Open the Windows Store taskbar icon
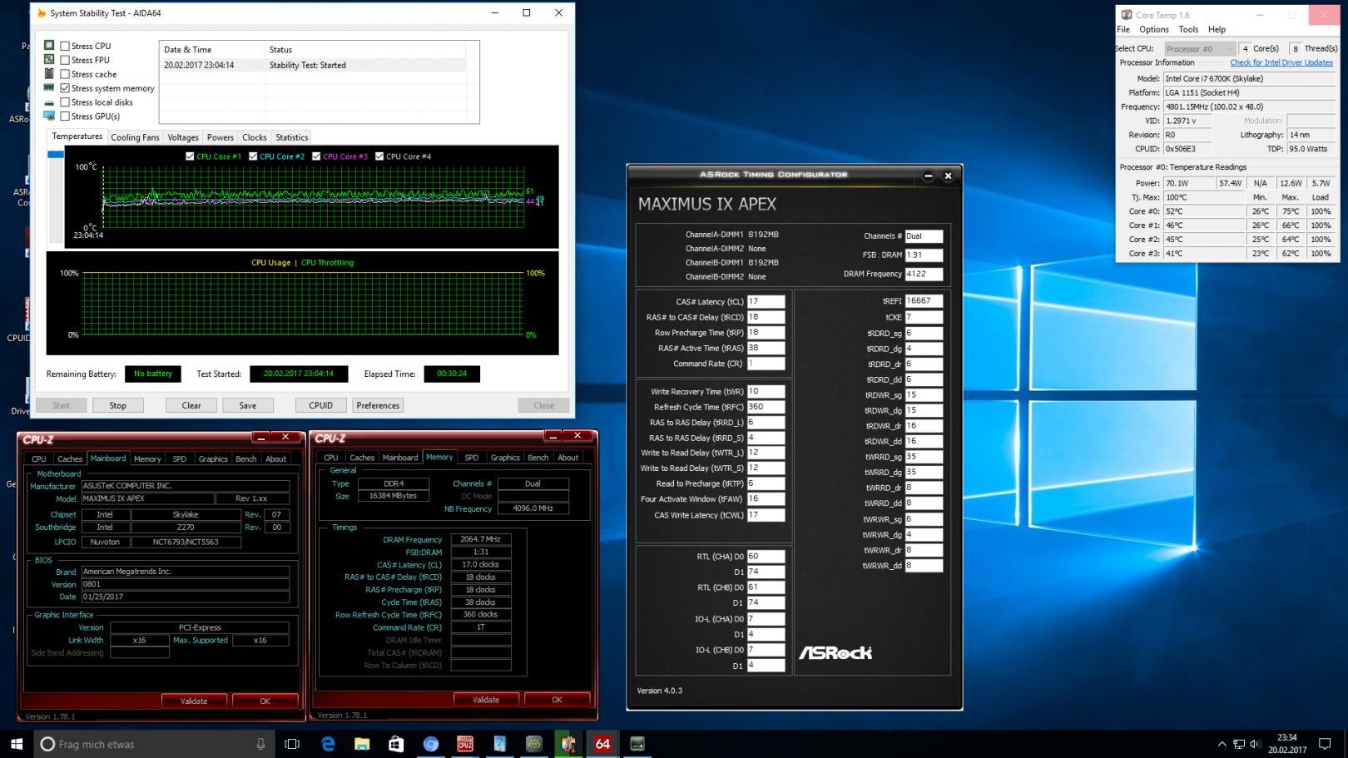1348x758 pixels. (x=396, y=744)
